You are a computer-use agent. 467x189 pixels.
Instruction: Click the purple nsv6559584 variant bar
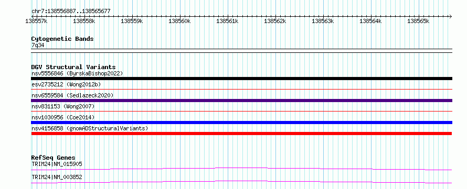click(241, 101)
